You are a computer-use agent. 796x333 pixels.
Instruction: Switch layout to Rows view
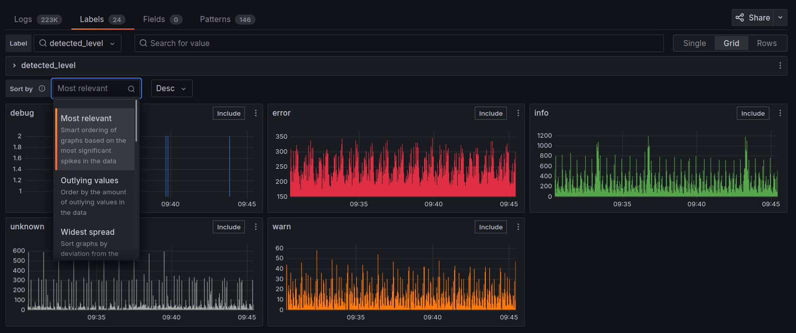(x=766, y=44)
